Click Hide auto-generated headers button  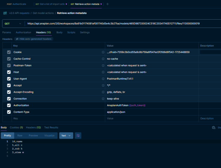click(34, 39)
